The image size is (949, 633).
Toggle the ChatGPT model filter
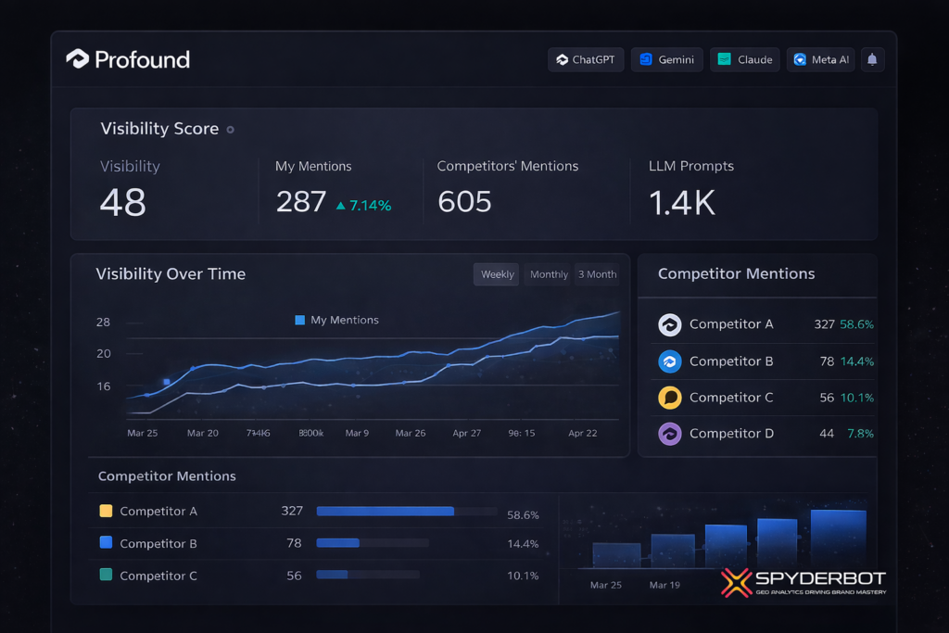click(586, 59)
